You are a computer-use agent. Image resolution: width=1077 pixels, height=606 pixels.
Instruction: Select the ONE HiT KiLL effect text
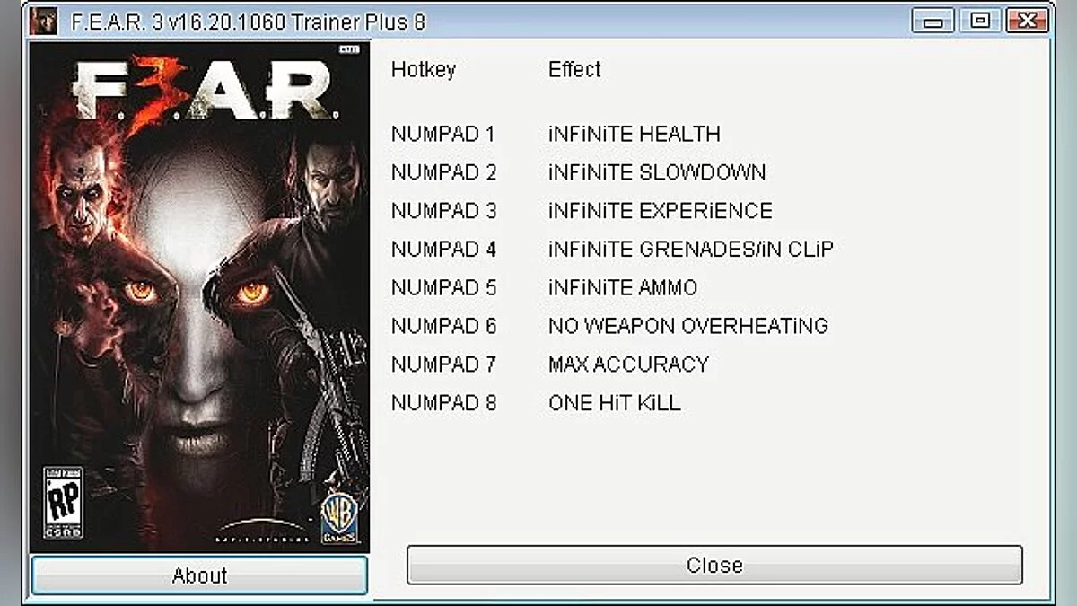[x=615, y=403]
